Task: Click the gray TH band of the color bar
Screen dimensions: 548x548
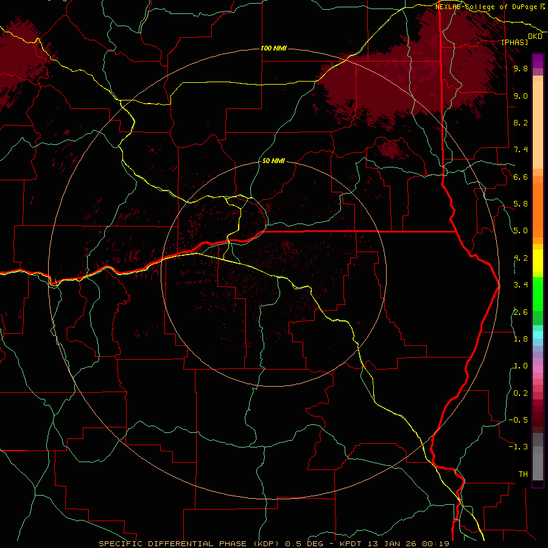Action: [x=538, y=466]
